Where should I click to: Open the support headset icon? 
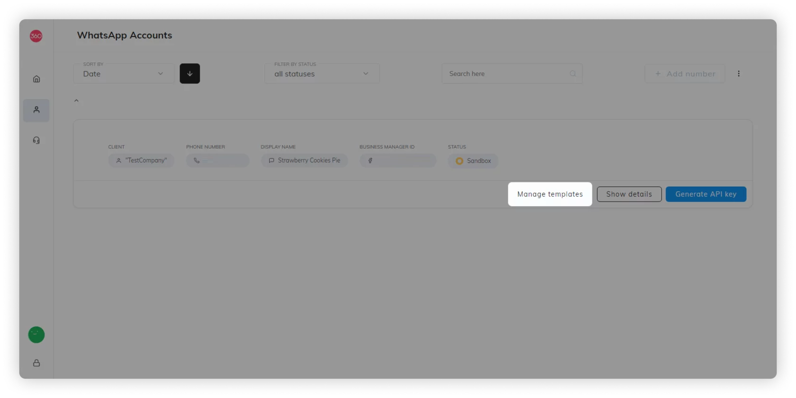coord(36,140)
